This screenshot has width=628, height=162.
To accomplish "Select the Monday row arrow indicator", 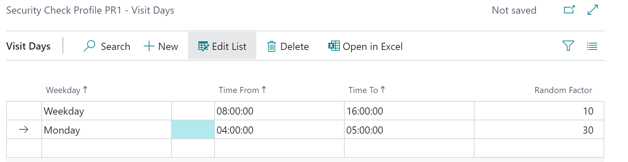I will click(24, 130).
